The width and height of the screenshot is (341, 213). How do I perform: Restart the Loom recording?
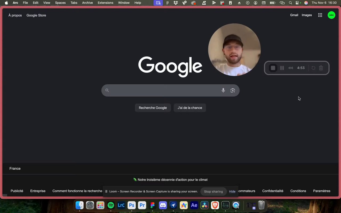[314, 68]
